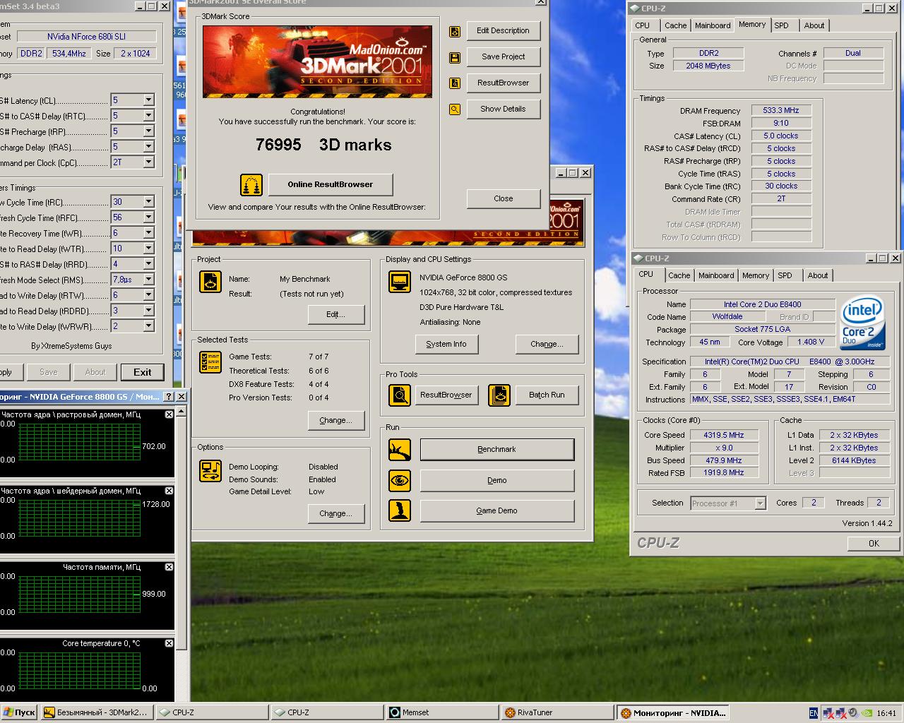
Task: Open the Processor #1 Selection dropdown in CPU-Z
Action: (761, 503)
